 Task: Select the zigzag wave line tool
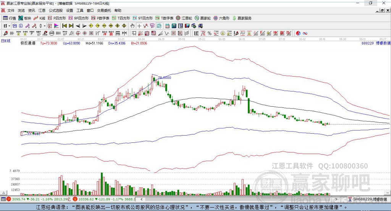pyautogui.click(x=167, y=33)
